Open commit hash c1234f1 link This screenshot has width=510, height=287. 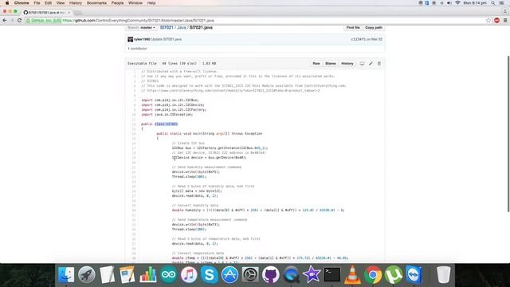coord(358,39)
